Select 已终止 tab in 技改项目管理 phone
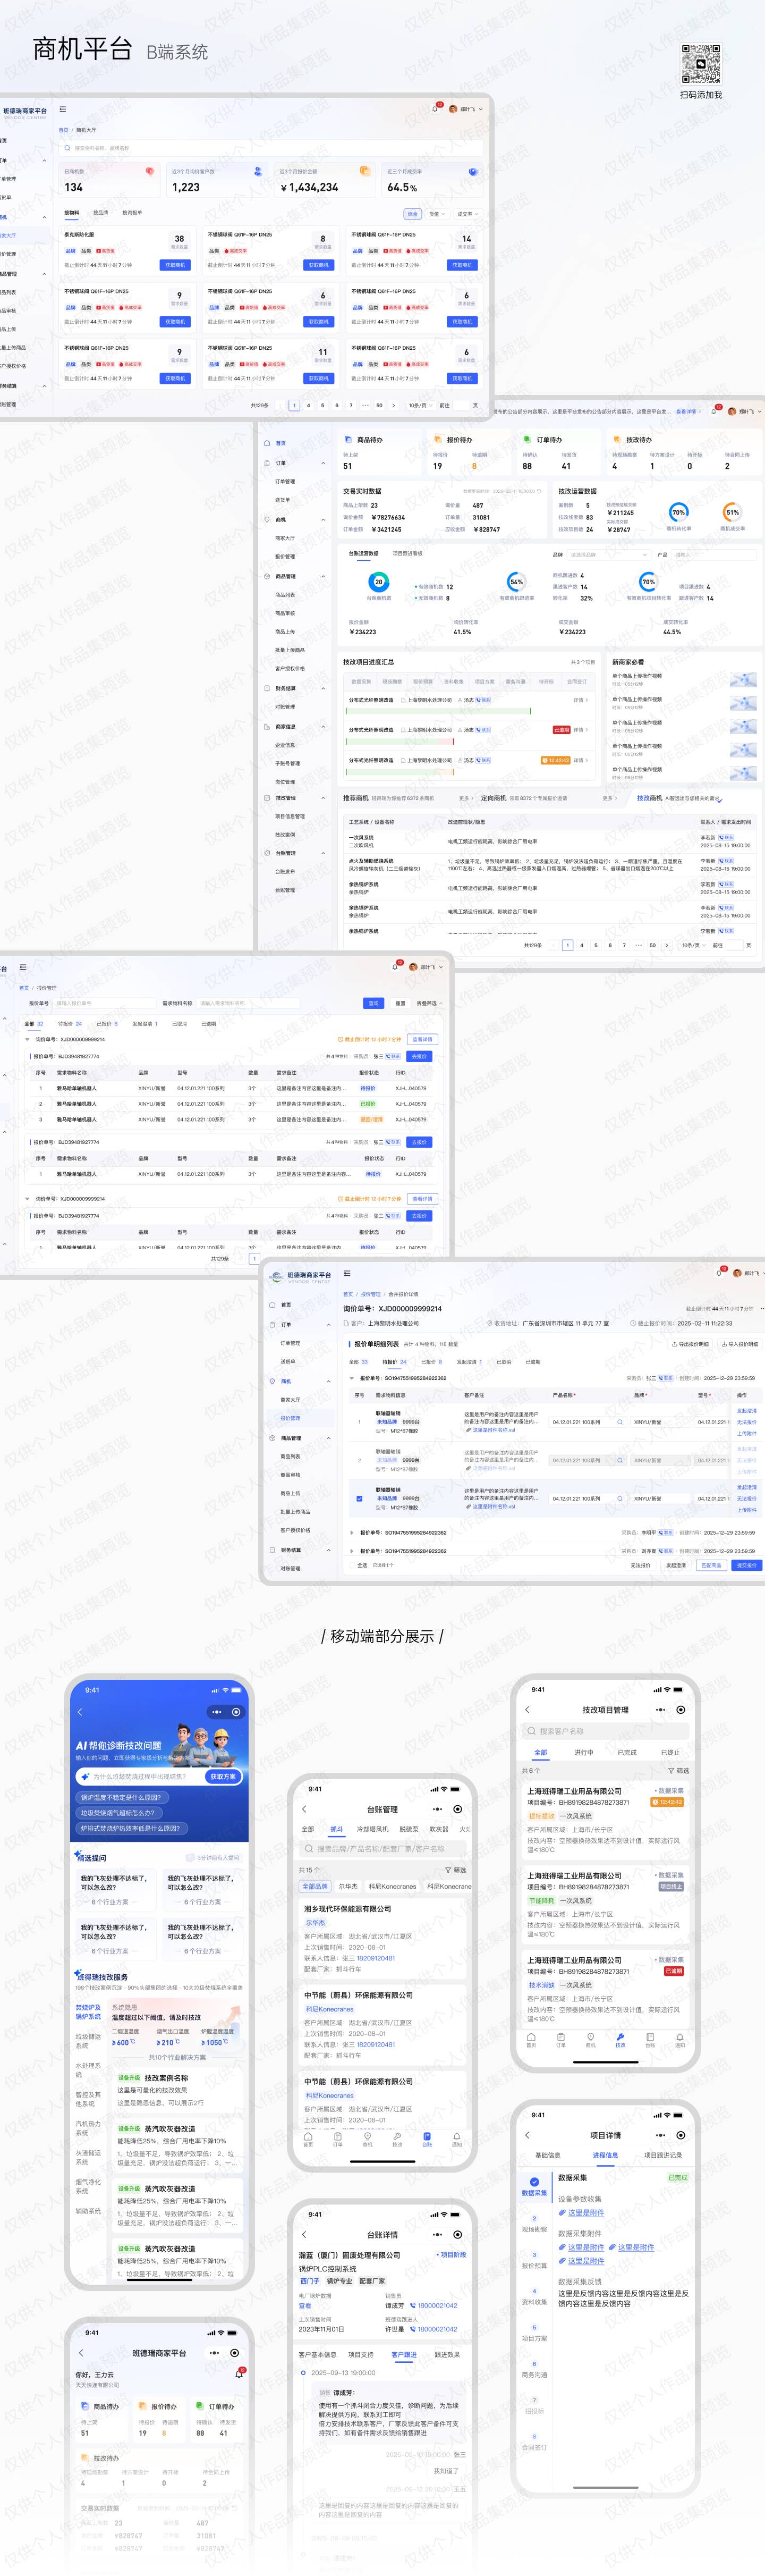This screenshot has width=765, height=2576. tap(670, 1753)
